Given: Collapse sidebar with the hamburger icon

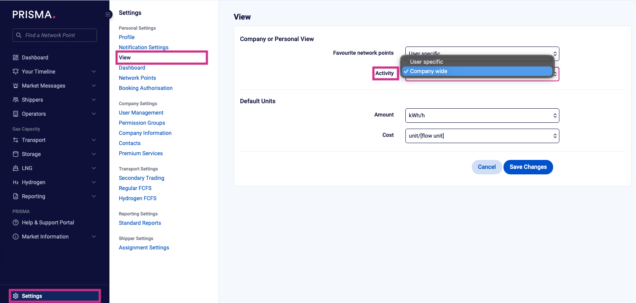Looking at the screenshot, I should coord(108,15).
